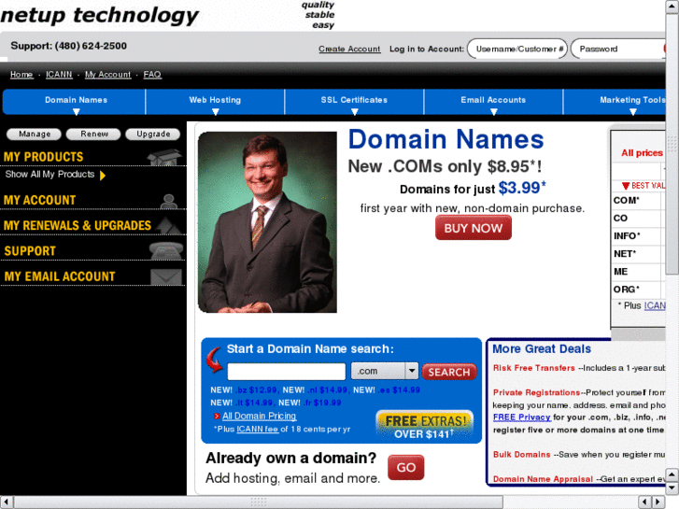Image resolution: width=679 pixels, height=509 pixels.
Task: Open MY ACCOUNT sidebar section
Action: click(x=40, y=200)
